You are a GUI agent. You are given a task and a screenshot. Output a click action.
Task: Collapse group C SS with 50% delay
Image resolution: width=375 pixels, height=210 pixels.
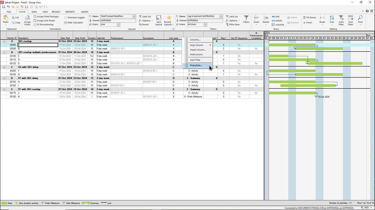point(4,67)
